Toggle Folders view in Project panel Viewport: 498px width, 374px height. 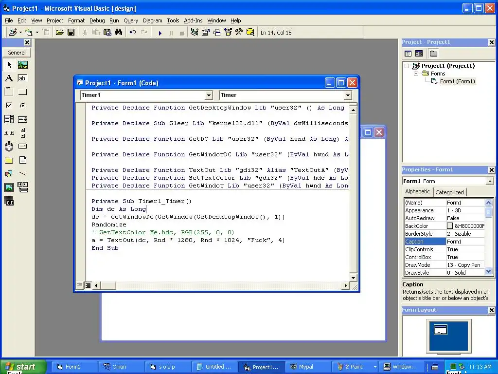pyautogui.click(x=433, y=54)
